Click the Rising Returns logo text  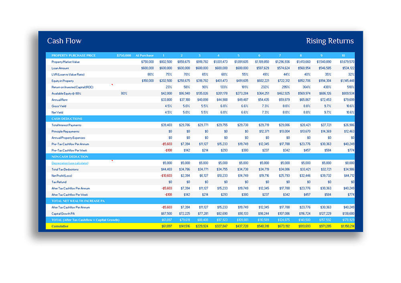[x=330, y=41]
